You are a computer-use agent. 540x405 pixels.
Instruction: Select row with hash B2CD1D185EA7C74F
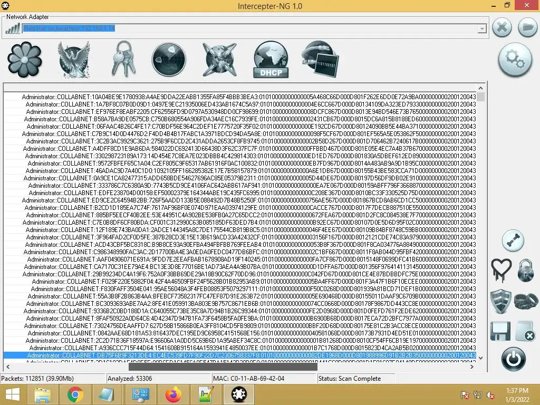point(240,207)
